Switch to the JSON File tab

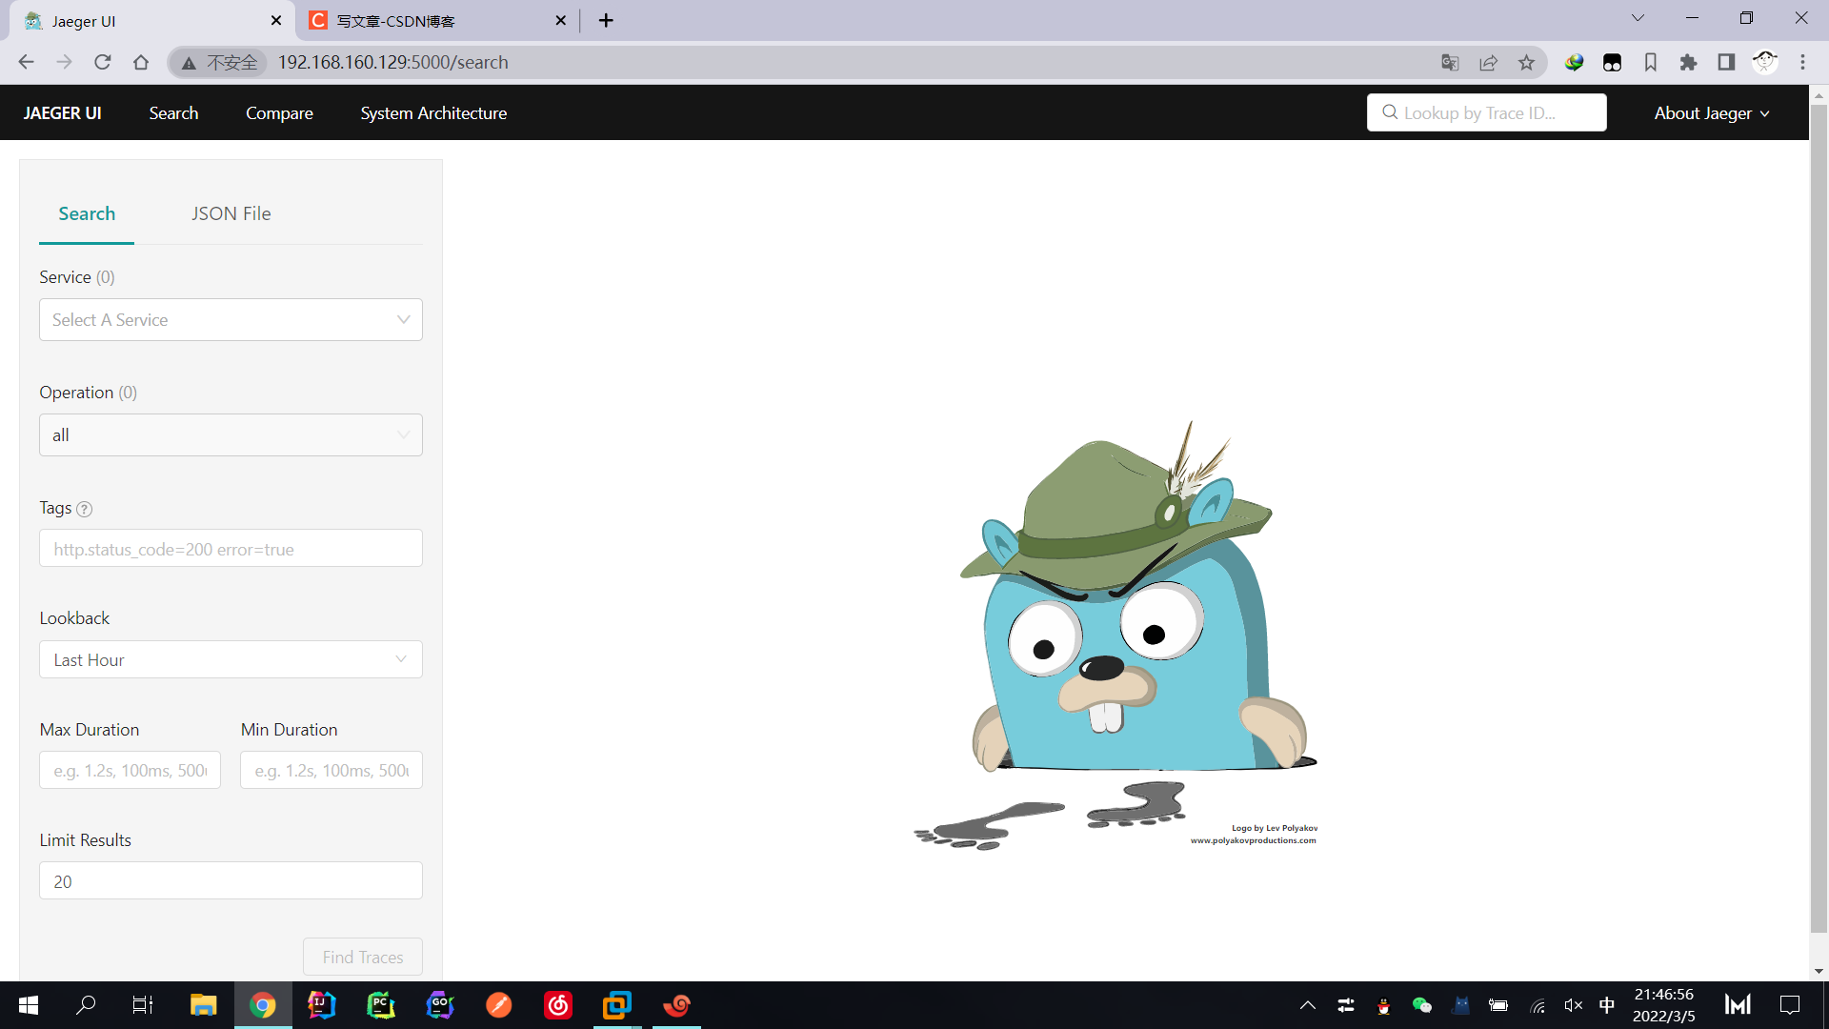[x=231, y=213]
